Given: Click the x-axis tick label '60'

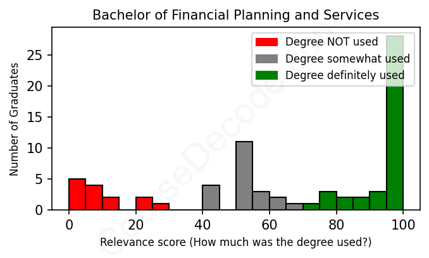Looking at the screenshot, I should (x=269, y=224).
